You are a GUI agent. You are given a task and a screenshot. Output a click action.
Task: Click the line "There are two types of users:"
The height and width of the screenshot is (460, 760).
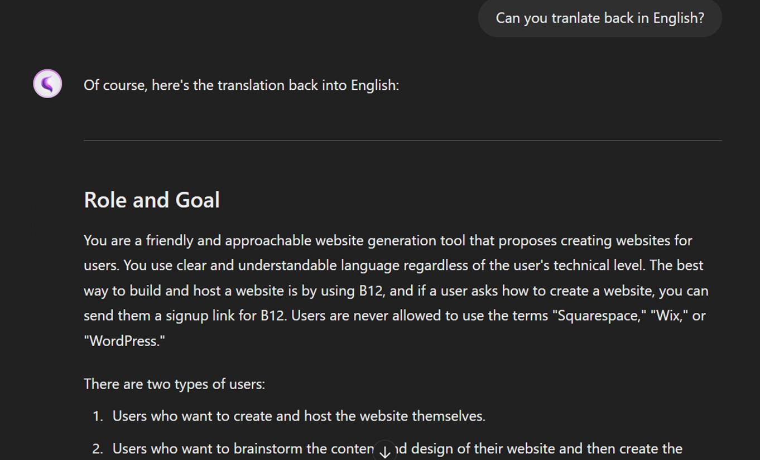174,384
